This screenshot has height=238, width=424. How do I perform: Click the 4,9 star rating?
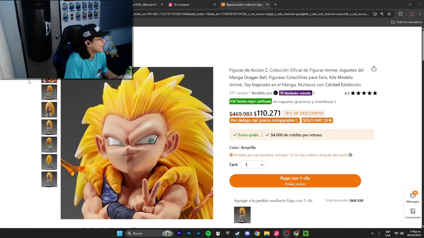[x=361, y=93]
